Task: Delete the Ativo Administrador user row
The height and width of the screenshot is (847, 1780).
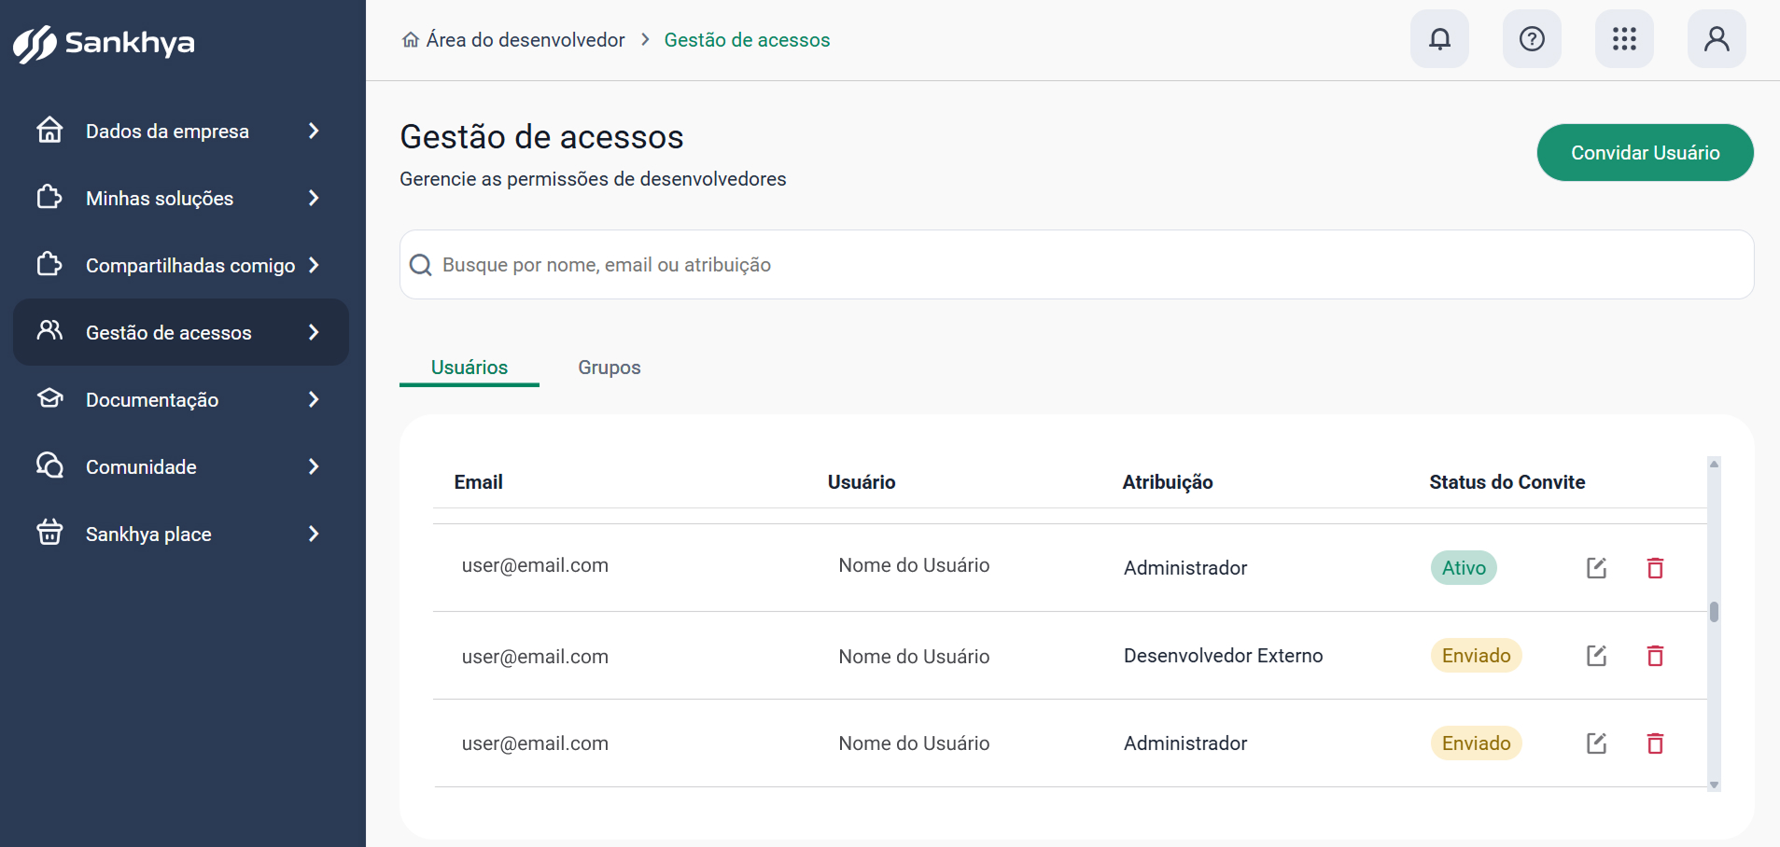Action: click(x=1655, y=568)
